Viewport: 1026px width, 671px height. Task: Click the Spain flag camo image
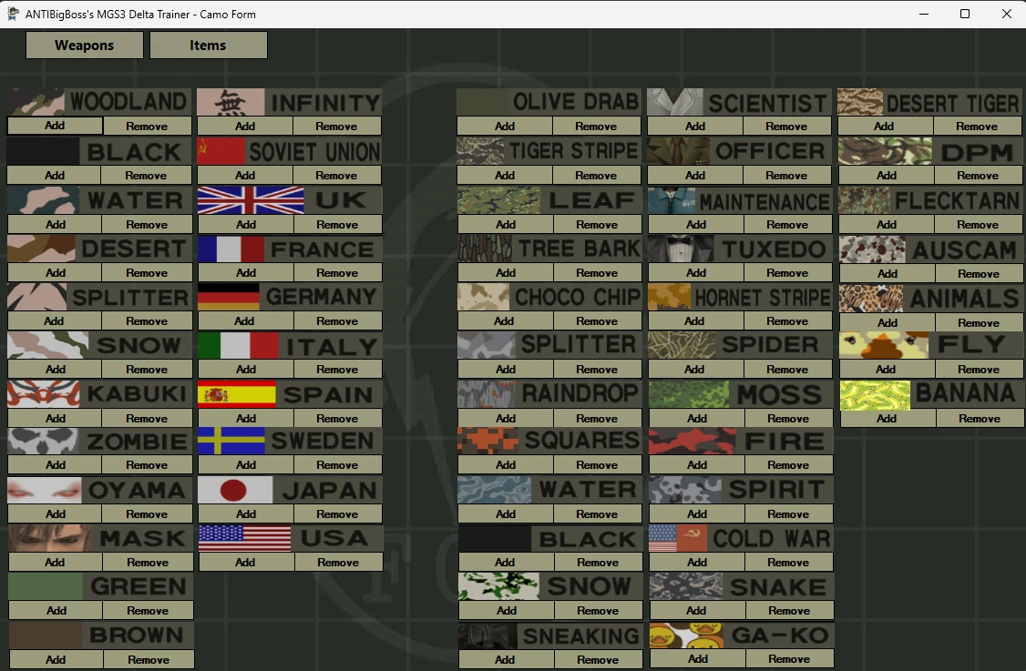tap(237, 394)
